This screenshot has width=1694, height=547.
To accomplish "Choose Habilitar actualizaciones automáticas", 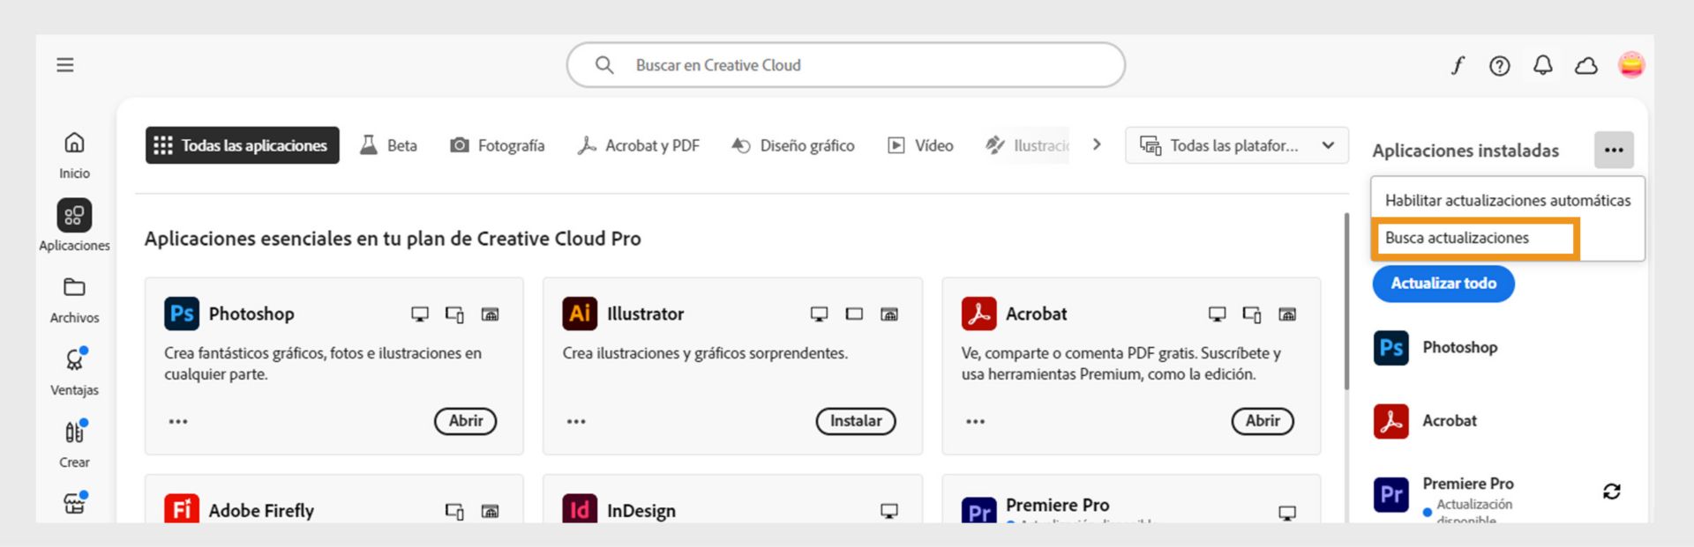I will click(1507, 201).
